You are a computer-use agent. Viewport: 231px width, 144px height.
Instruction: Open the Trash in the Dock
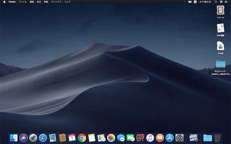click(217, 138)
